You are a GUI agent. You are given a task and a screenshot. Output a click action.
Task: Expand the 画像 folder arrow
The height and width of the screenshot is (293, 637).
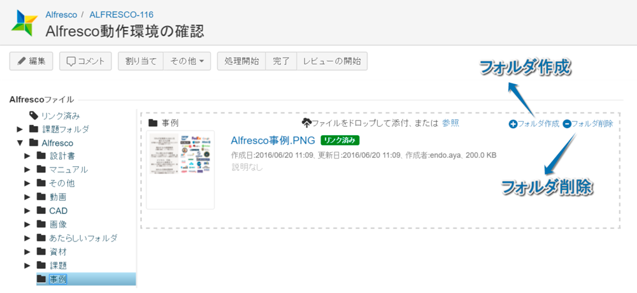pyautogui.click(x=27, y=224)
